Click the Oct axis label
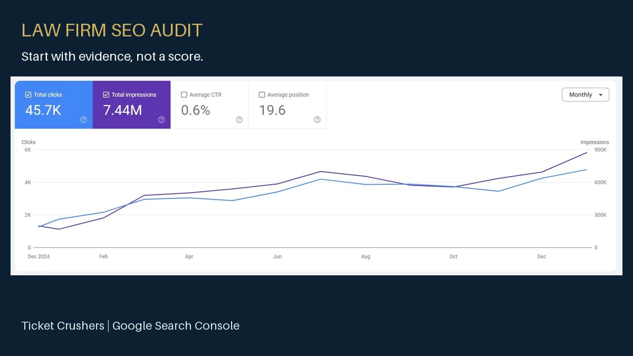 click(454, 257)
